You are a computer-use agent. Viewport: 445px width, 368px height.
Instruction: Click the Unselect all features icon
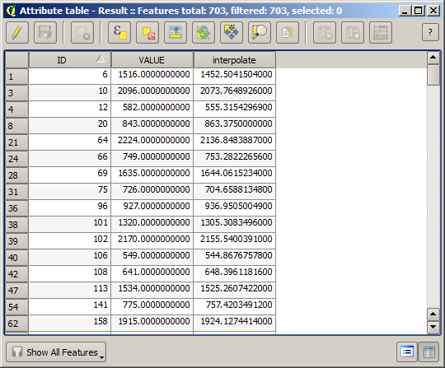point(148,33)
